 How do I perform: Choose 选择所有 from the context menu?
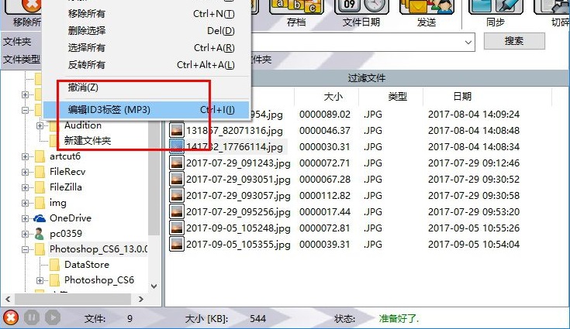click(x=147, y=48)
